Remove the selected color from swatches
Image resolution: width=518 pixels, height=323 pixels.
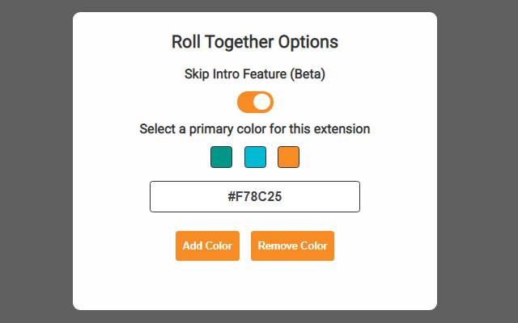tap(292, 246)
